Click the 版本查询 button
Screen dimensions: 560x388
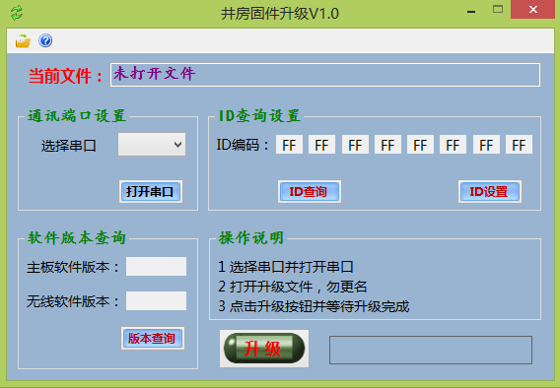click(x=153, y=338)
